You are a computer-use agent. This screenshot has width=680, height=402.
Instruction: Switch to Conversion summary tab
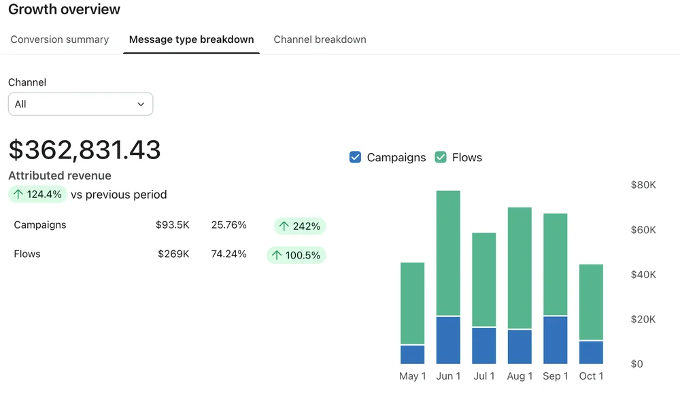pos(60,39)
